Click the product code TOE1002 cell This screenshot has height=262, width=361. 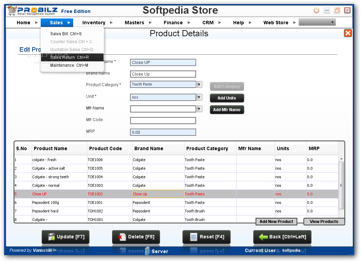point(110,194)
